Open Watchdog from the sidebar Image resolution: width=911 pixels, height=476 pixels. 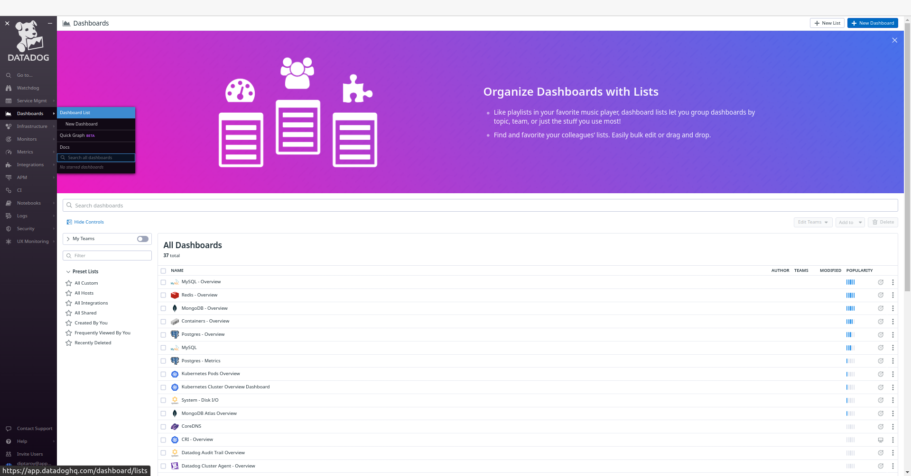point(28,88)
